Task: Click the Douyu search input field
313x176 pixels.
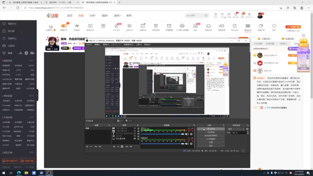Action: [194, 15]
